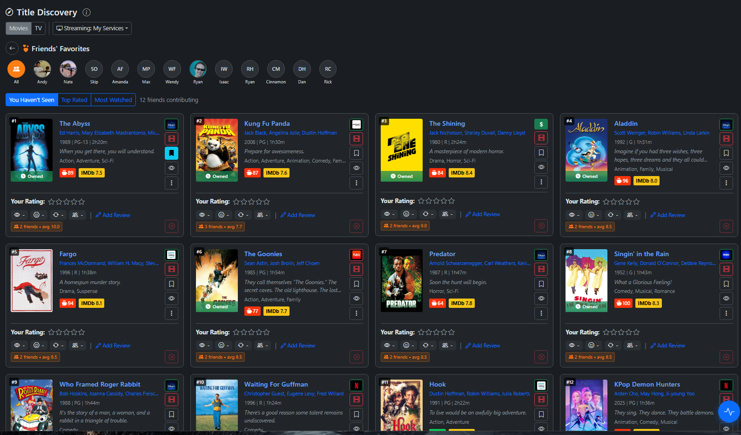Click the info icon beside Title Discovery
This screenshot has width=741, height=435.
click(x=87, y=13)
